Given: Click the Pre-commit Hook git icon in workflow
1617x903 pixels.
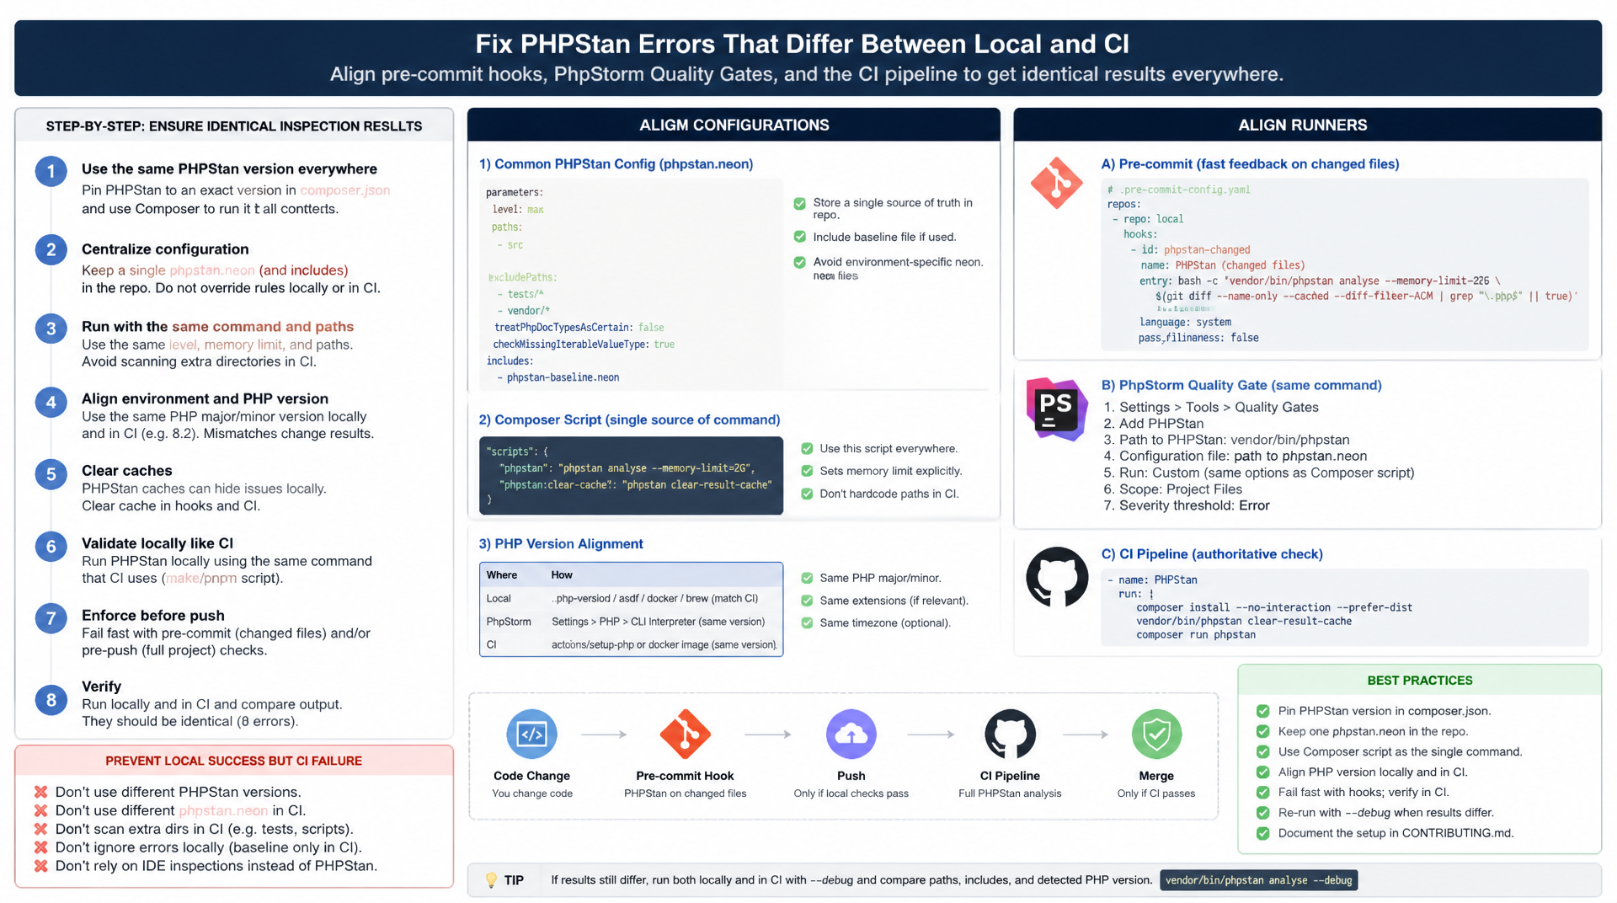Looking at the screenshot, I should click(685, 734).
